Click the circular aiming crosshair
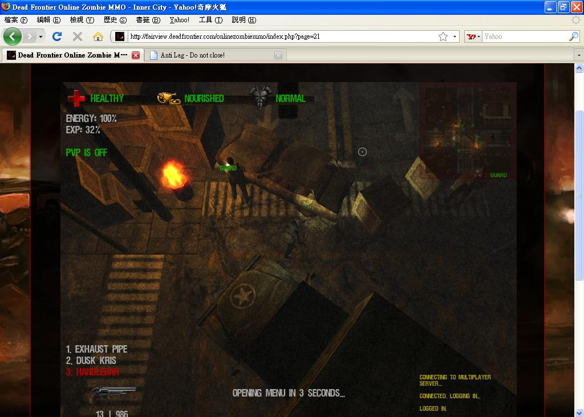Screen dimensions: 584x417 click(x=362, y=152)
